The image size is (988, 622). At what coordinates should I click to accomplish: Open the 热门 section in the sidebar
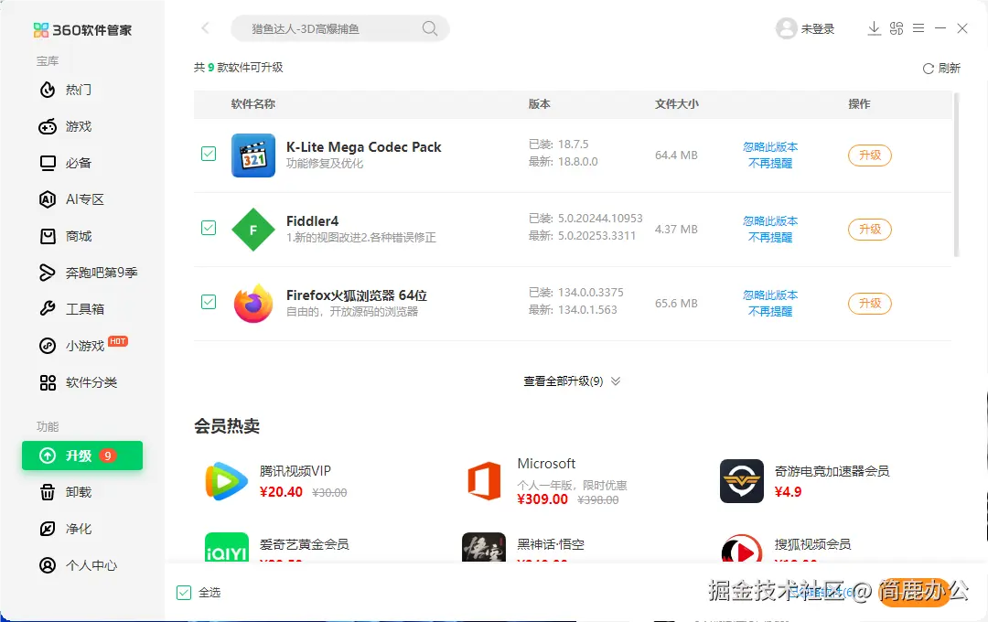click(x=73, y=90)
